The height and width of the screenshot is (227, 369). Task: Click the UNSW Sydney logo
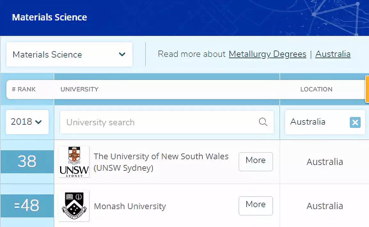(x=74, y=162)
